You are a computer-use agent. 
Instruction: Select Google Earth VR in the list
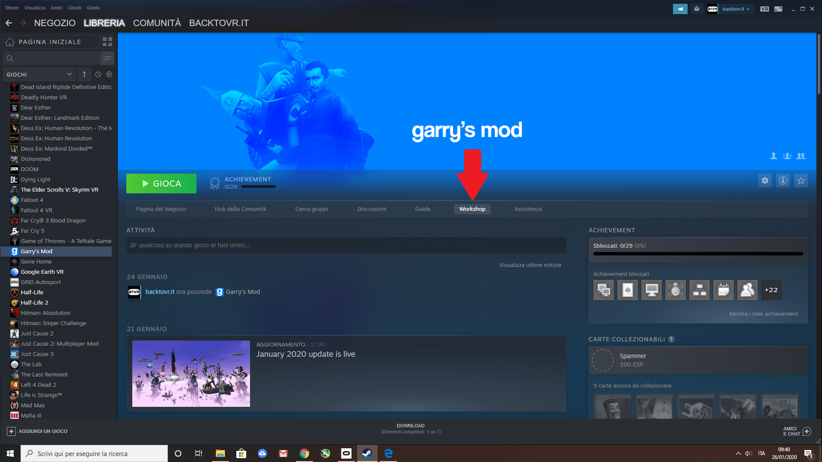click(42, 272)
